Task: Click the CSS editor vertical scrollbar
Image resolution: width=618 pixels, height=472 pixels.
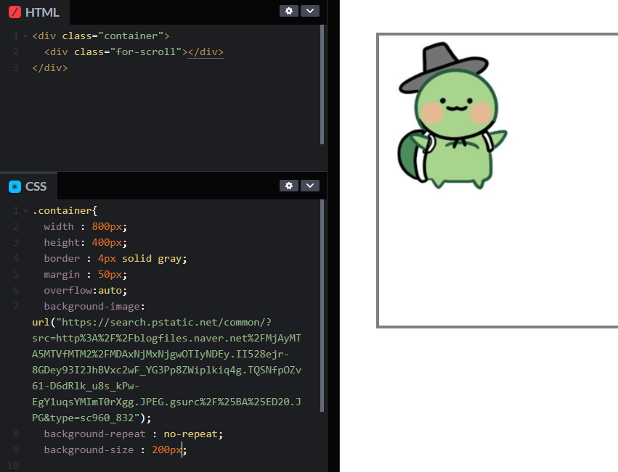Action: coord(322,306)
